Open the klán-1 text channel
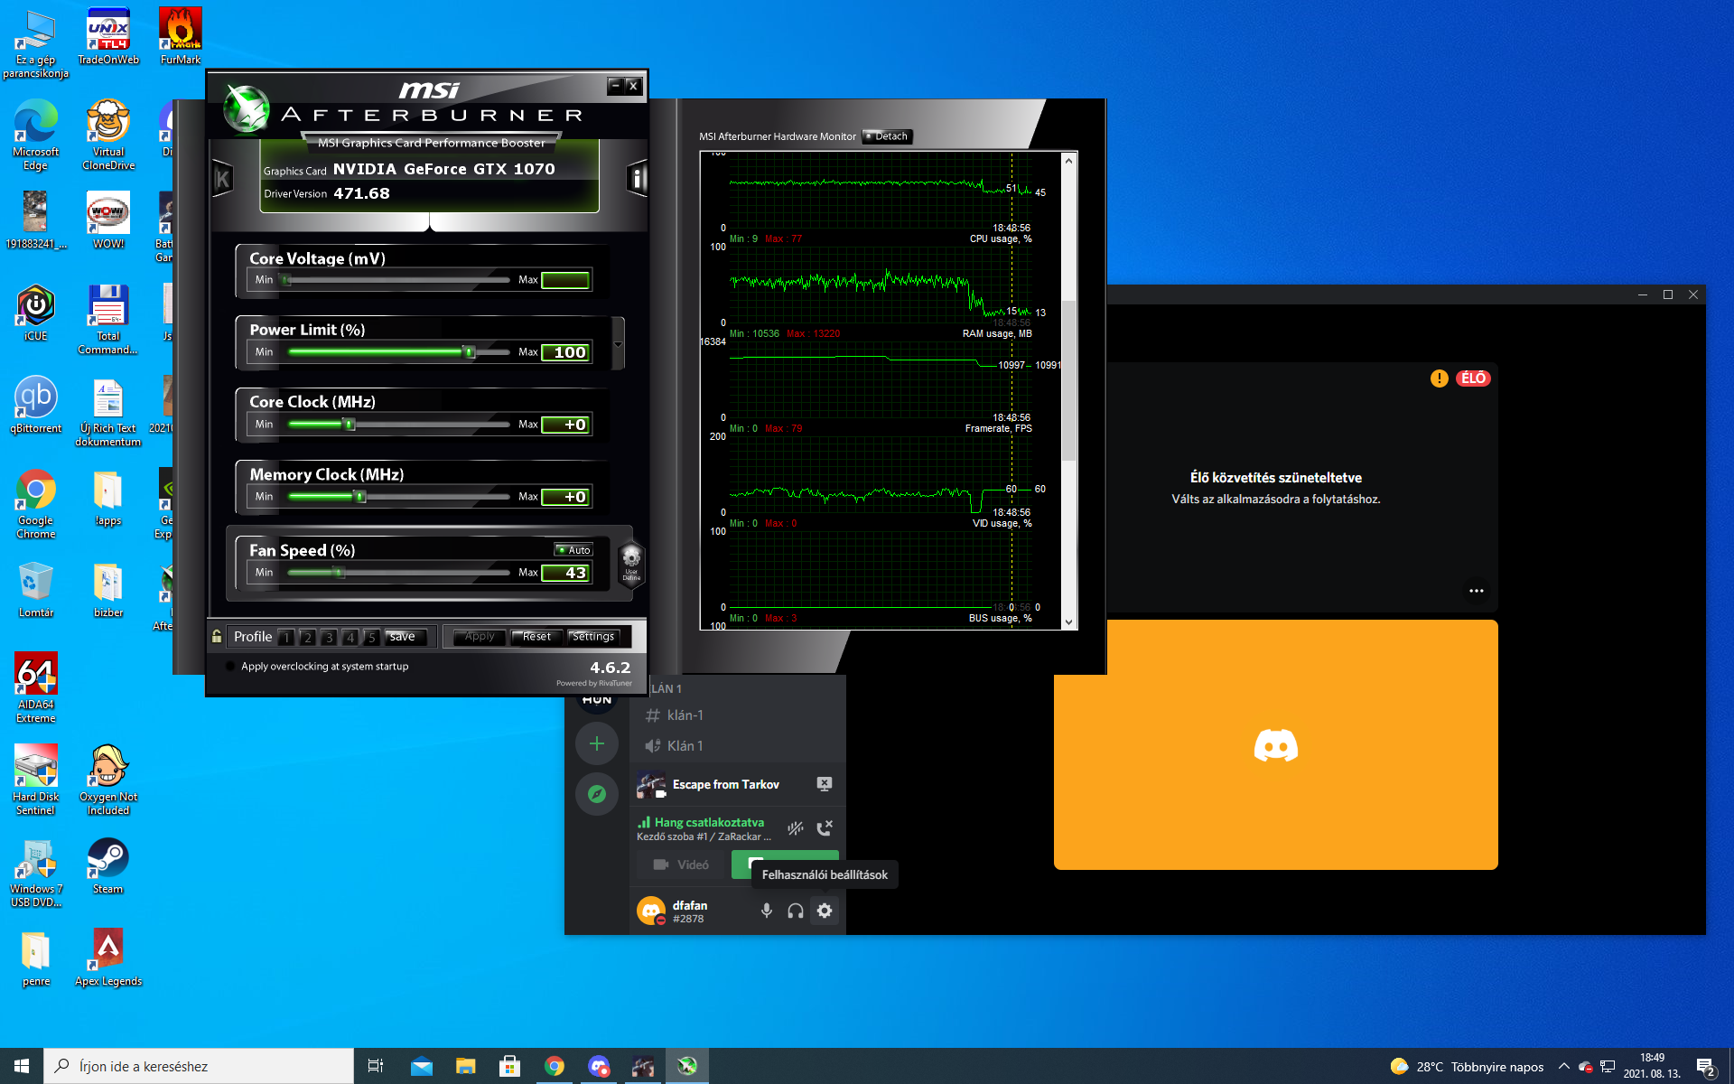 pos(685,715)
